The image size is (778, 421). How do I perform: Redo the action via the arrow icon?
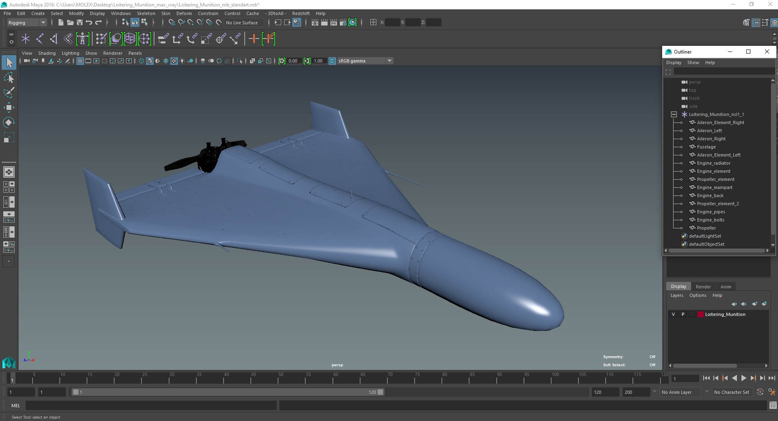pos(98,23)
